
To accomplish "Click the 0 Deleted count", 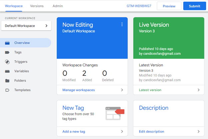I will tap(105, 73).
